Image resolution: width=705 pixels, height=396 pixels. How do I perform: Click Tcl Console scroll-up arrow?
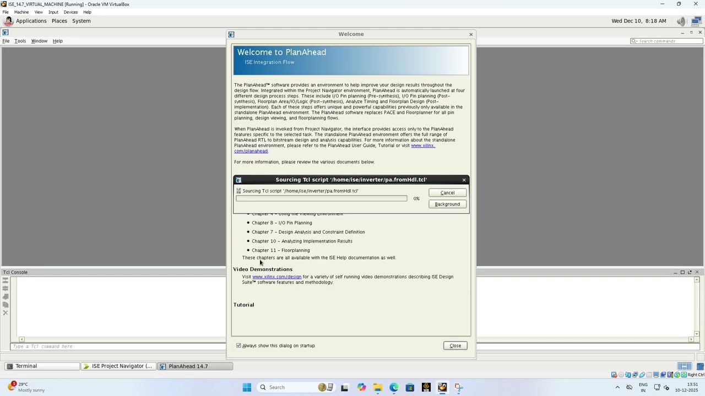698,280
